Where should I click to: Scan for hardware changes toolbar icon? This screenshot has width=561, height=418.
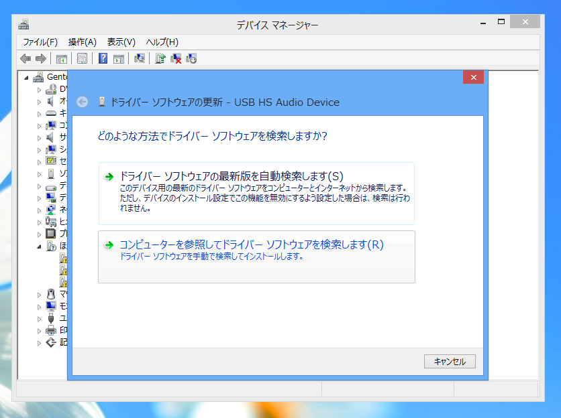coord(140,58)
